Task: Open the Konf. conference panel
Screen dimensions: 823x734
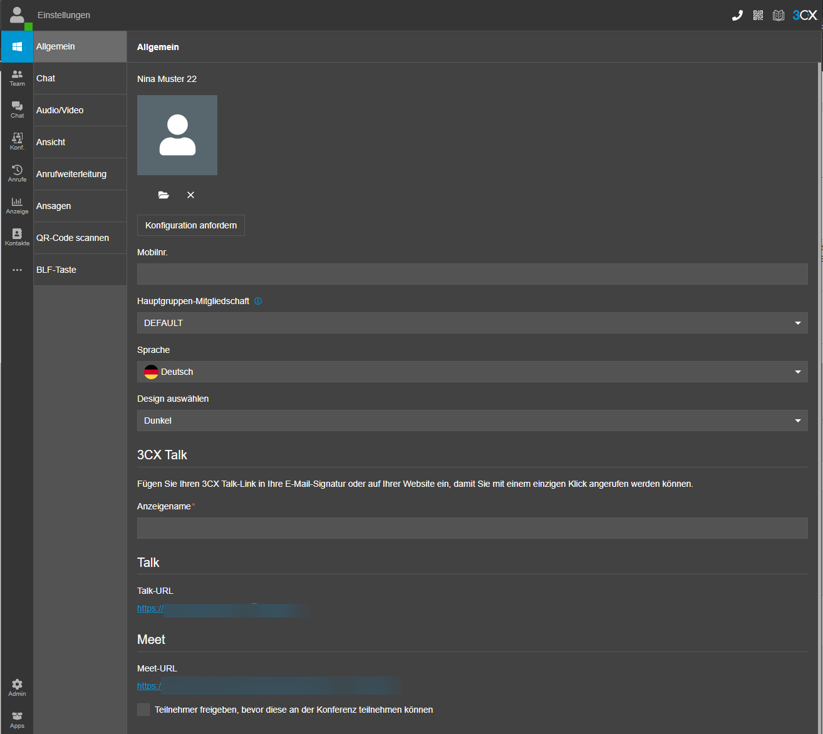Action: tap(17, 142)
